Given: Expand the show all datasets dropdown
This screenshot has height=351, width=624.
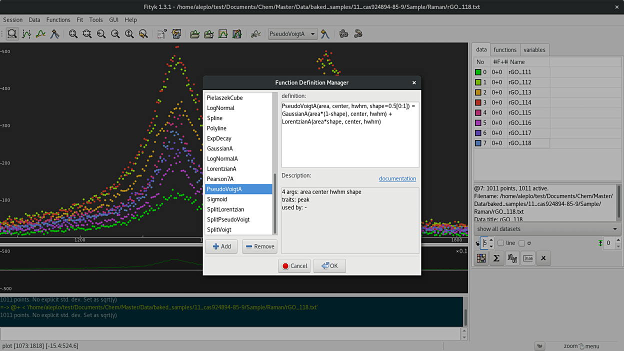Looking at the screenshot, I should (x=547, y=229).
